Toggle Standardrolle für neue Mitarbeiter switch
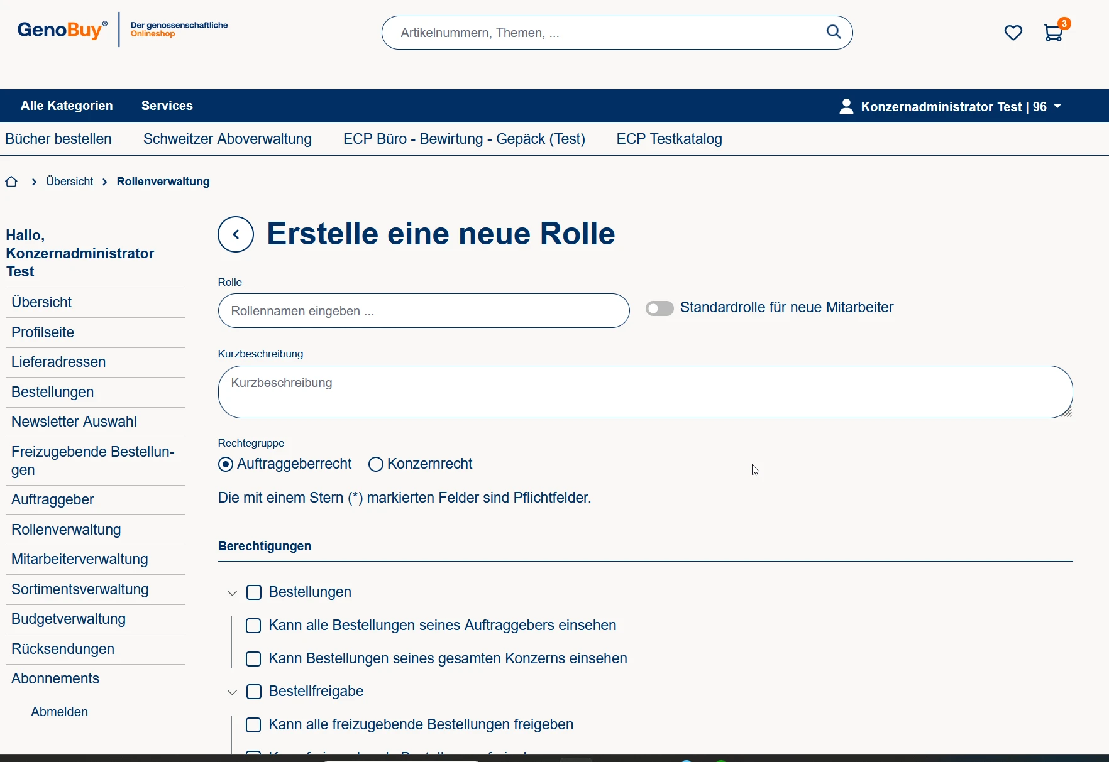Viewport: 1109px width, 762px height. point(659,308)
